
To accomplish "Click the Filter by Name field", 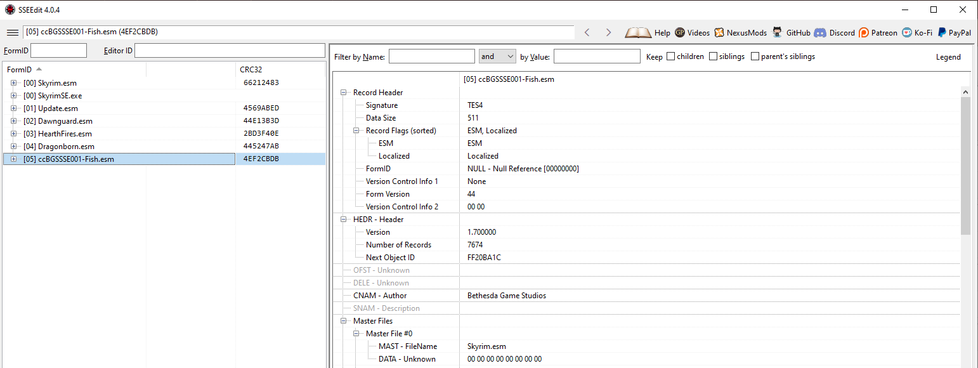I will pyautogui.click(x=432, y=56).
